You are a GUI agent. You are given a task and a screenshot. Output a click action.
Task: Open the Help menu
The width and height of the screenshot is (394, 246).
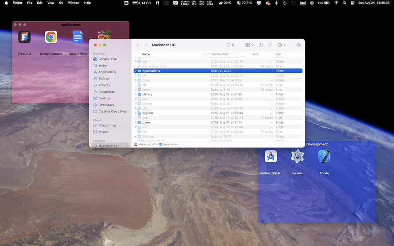coord(88,3)
